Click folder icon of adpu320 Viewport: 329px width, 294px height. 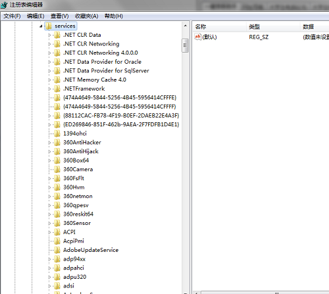tap(57, 277)
